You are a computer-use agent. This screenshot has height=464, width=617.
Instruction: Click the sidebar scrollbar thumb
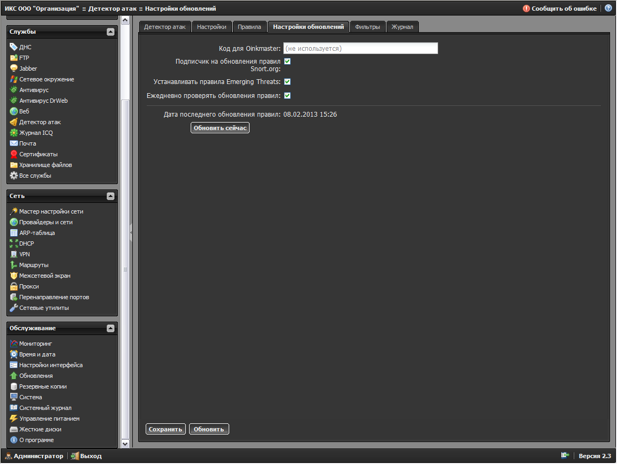pos(125,269)
